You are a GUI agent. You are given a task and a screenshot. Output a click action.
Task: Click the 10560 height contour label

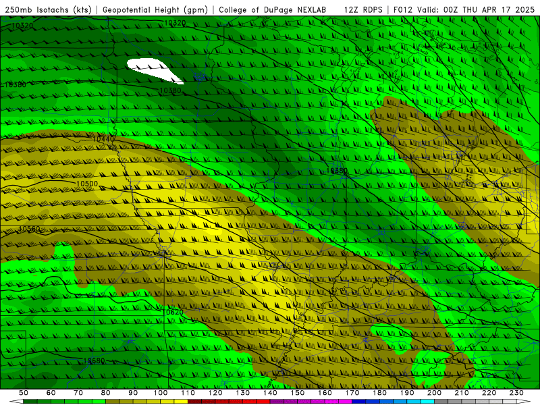tap(30, 229)
